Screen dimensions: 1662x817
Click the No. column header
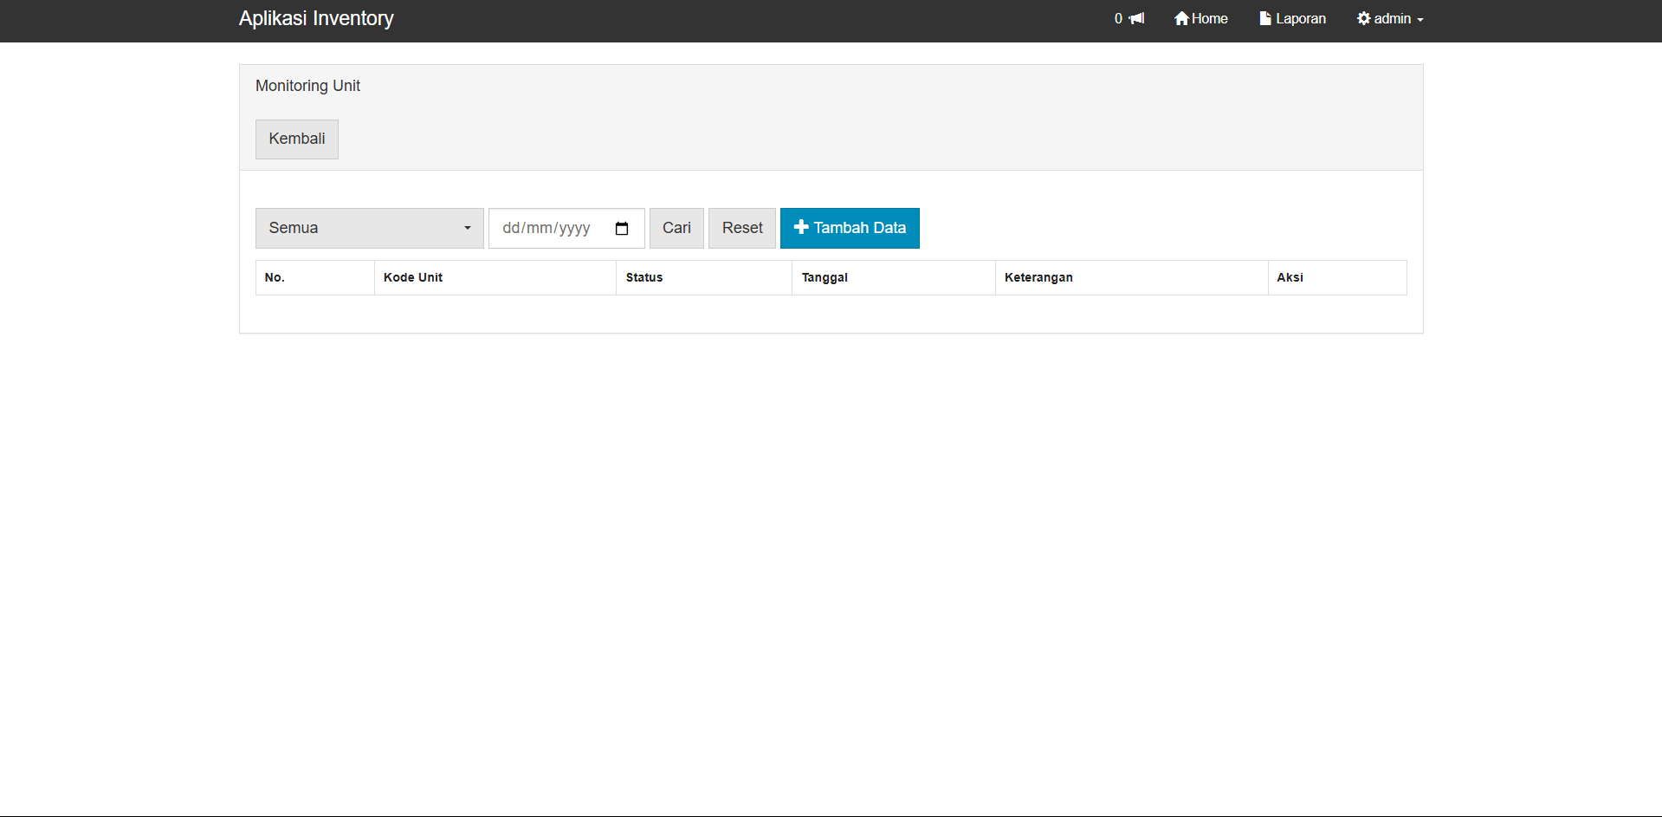(275, 277)
